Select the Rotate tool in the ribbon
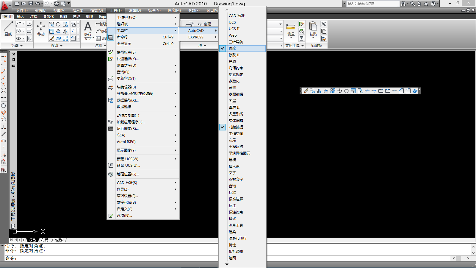This screenshot has width=476, height=268. click(58, 24)
